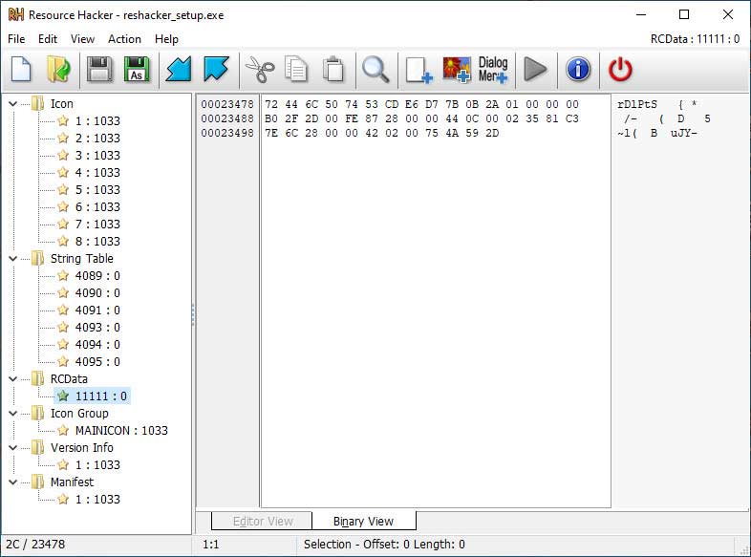Switch to the Binary View tab
The height and width of the screenshot is (557, 751).
pyautogui.click(x=363, y=521)
